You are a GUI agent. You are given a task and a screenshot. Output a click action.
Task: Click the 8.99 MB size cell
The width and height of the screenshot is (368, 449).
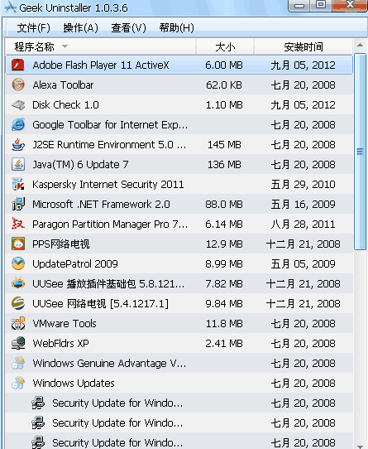click(x=224, y=263)
